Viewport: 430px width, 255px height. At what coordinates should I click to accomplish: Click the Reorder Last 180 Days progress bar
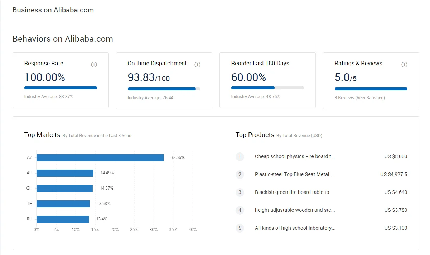(x=267, y=88)
